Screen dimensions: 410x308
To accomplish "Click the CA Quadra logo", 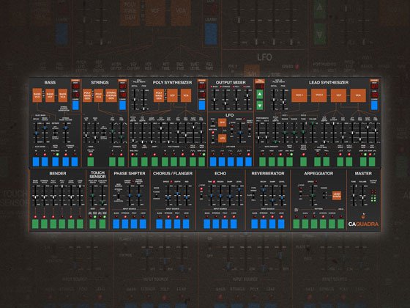I will pyautogui.click(x=363, y=224).
